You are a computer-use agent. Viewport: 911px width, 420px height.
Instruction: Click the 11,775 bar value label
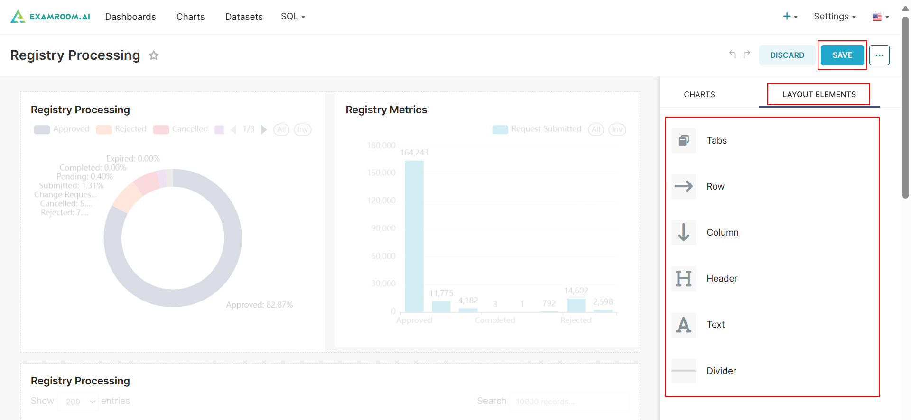tap(441, 293)
